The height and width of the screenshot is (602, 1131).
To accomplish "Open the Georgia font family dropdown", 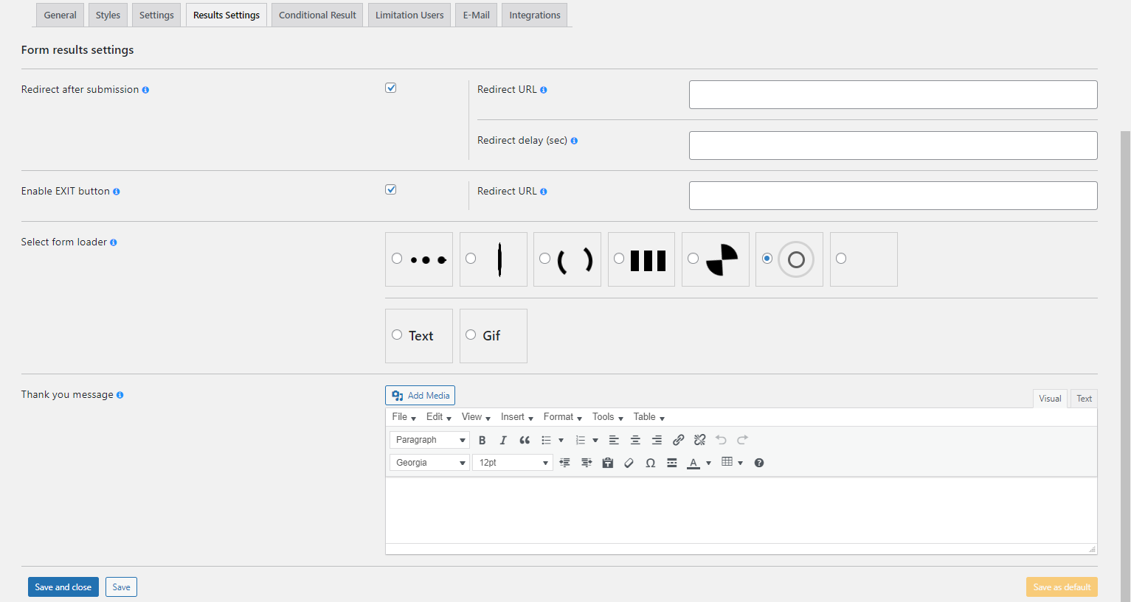I will coord(429,463).
